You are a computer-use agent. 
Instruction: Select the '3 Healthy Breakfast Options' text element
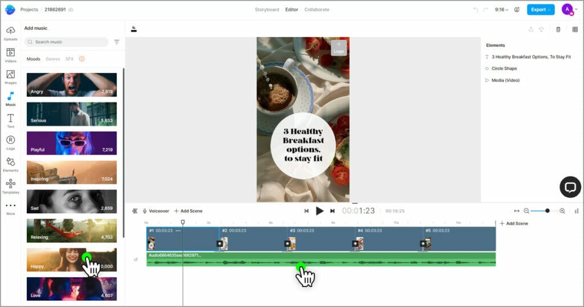(x=528, y=57)
